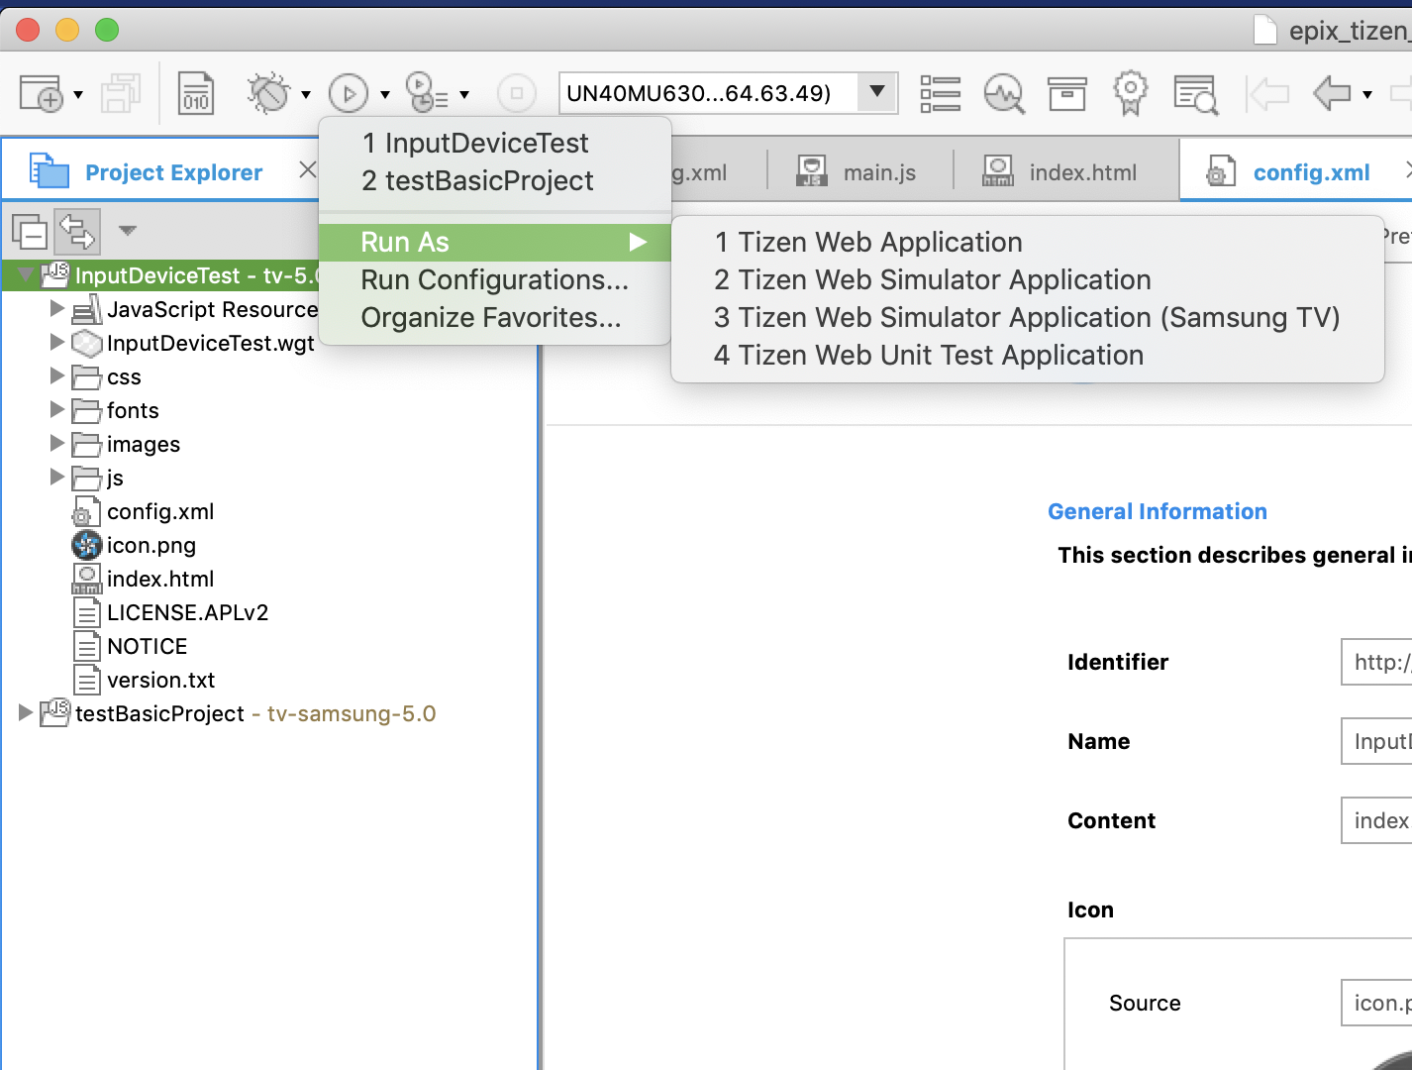Expand the css folder
Viewport: 1412px width, 1070px height.
57,375
